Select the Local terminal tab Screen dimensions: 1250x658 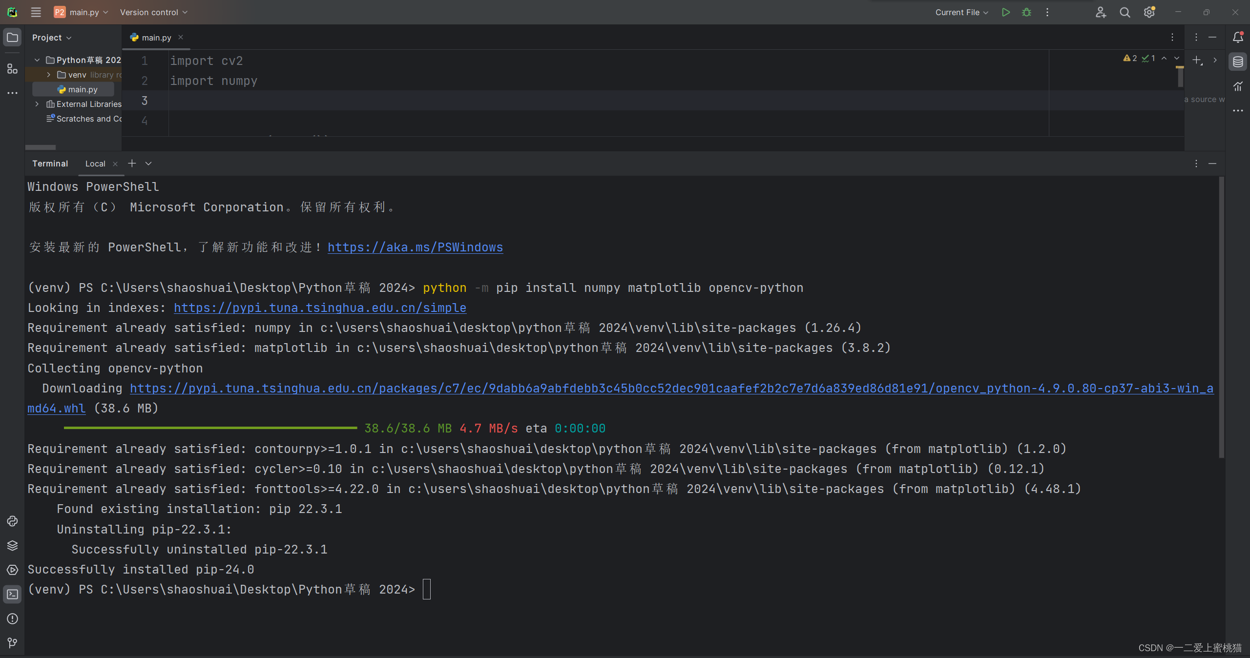point(95,164)
